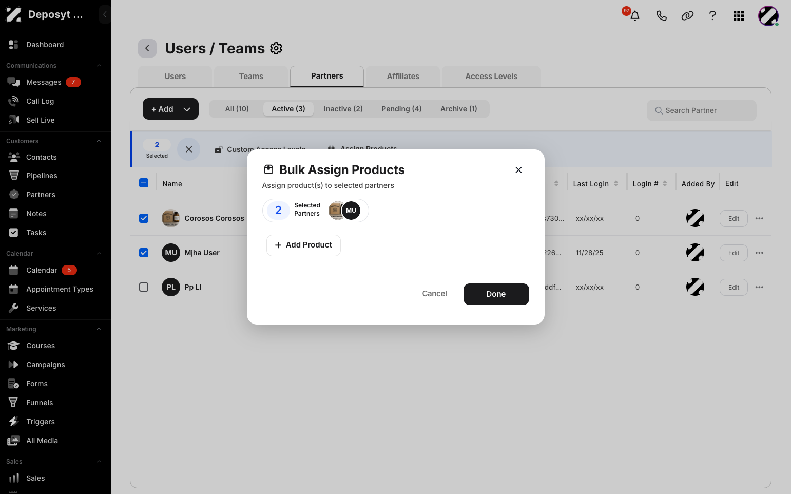
Task: Uncheck the Mjha User row checkbox
Action: (x=144, y=253)
